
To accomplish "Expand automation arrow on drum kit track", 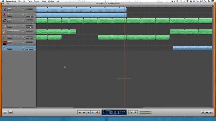I will click(35, 11).
